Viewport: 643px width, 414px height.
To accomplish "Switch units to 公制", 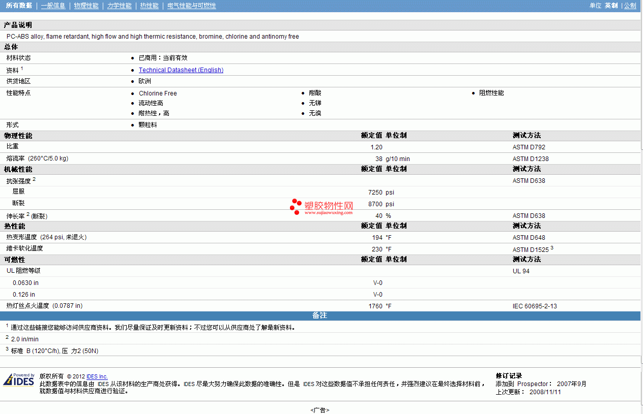I will [630, 6].
